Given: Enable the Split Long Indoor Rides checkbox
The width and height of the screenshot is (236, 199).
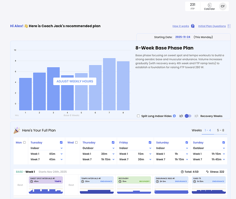Looking at the screenshot, I should tap(138, 116).
